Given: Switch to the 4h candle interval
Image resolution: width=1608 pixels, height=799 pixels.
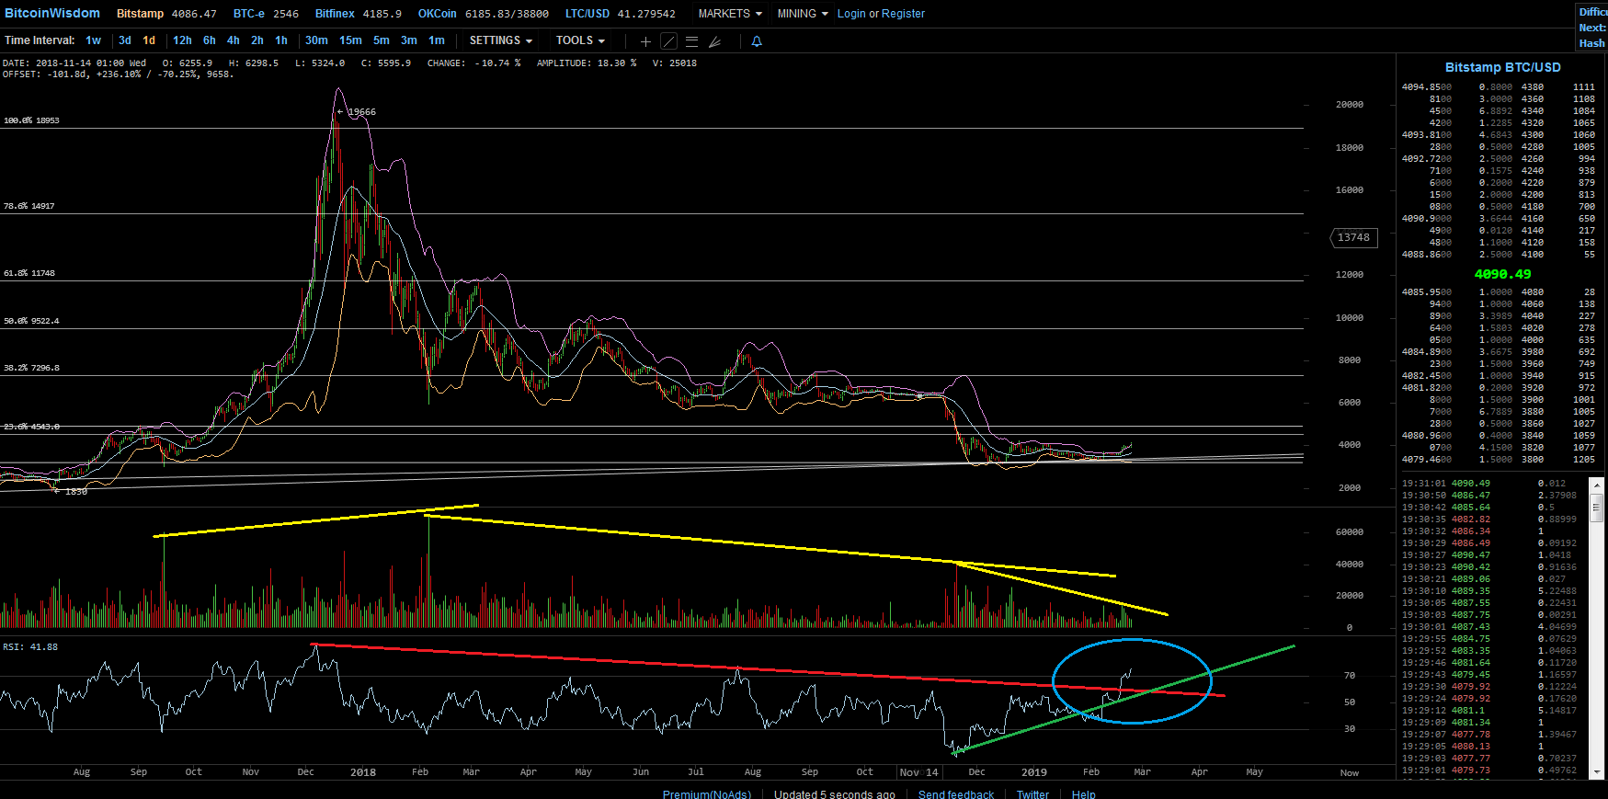Looking at the screenshot, I should (x=234, y=40).
